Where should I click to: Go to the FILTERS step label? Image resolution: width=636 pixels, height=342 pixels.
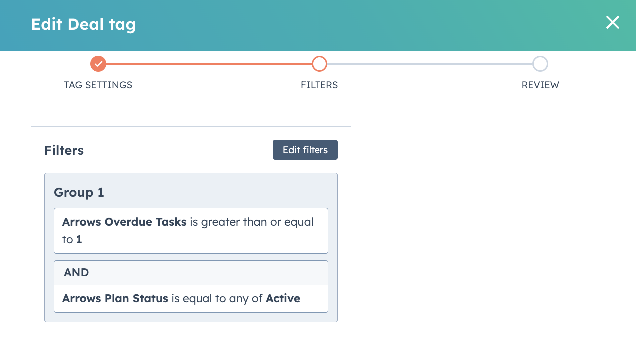319,85
